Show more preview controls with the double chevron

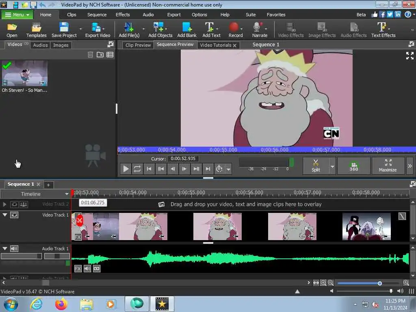[x=410, y=166]
